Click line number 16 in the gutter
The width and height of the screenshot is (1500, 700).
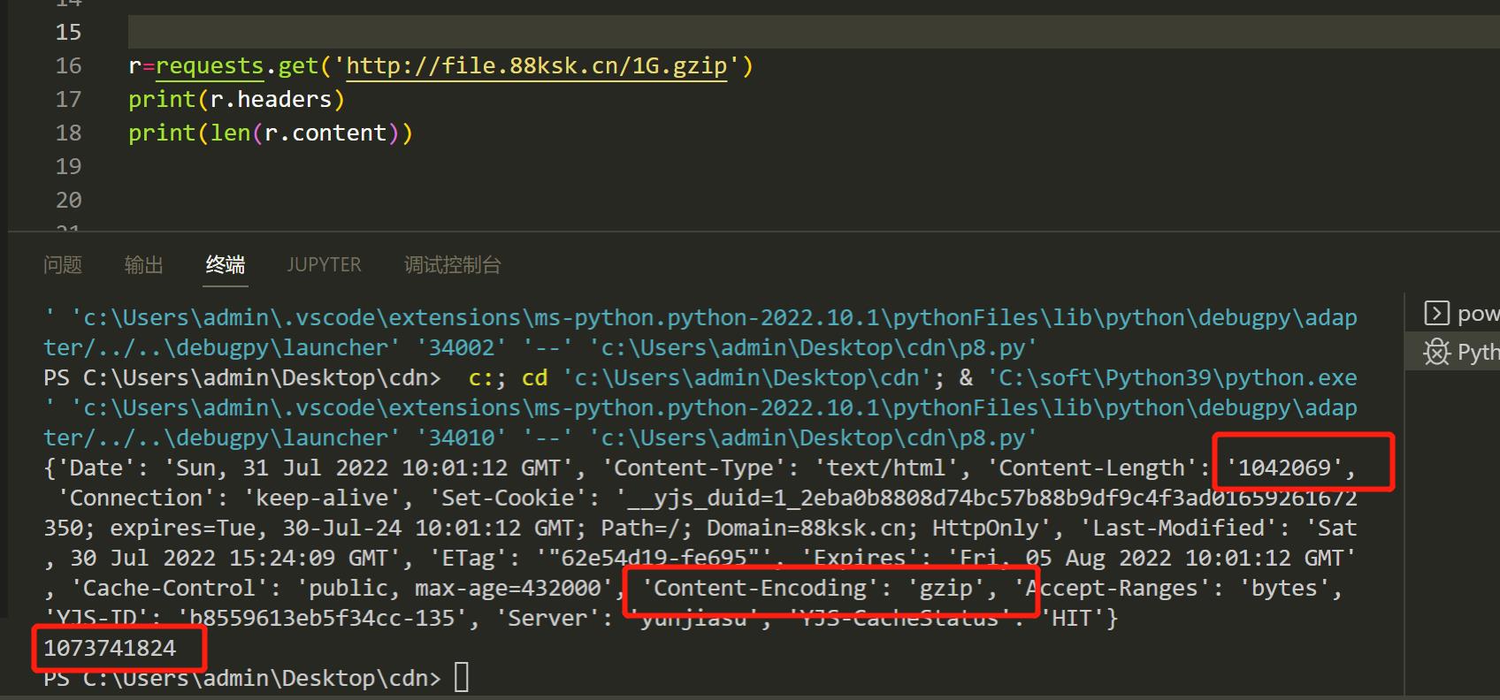(68, 65)
